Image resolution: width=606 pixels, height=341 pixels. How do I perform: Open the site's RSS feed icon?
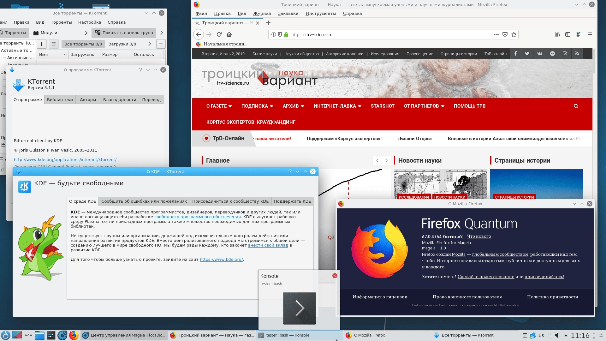click(x=577, y=54)
